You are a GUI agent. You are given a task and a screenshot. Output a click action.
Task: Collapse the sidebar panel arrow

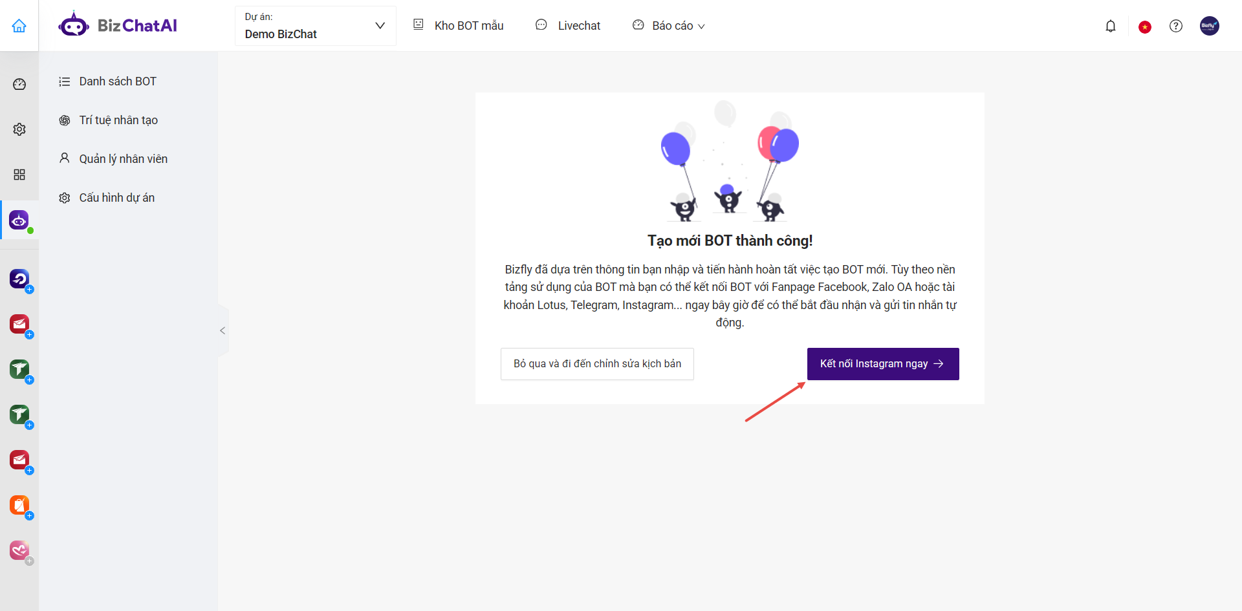[x=223, y=330]
